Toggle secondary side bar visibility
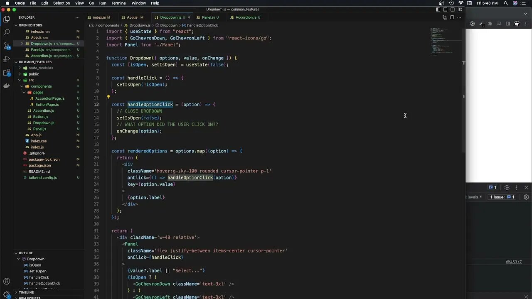 coord(453,10)
